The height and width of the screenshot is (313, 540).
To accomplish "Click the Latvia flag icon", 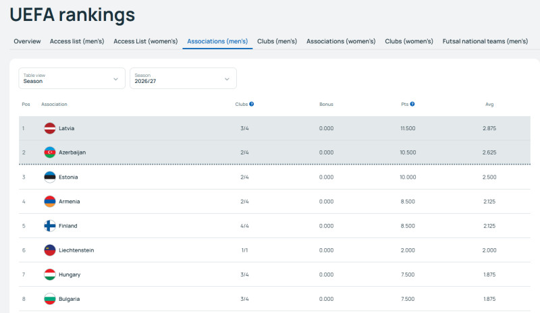I will tap(50, 128).
